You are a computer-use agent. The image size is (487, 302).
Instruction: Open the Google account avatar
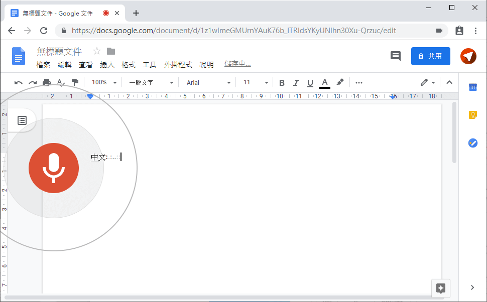468,56
